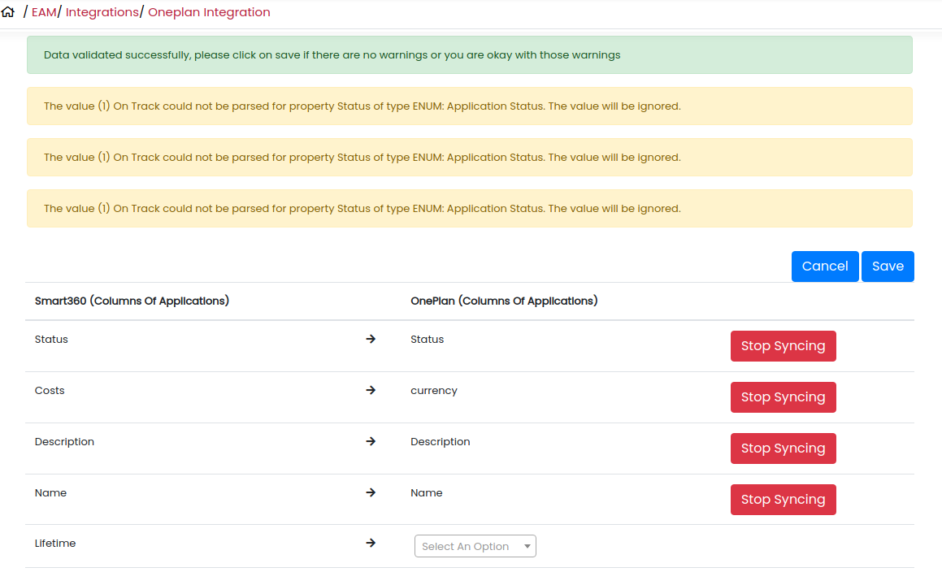Image resolution: width=942 pixels, height=572 pixels.
Task: Click OnePlan 'Description' cell
Action: pos(441,442)
